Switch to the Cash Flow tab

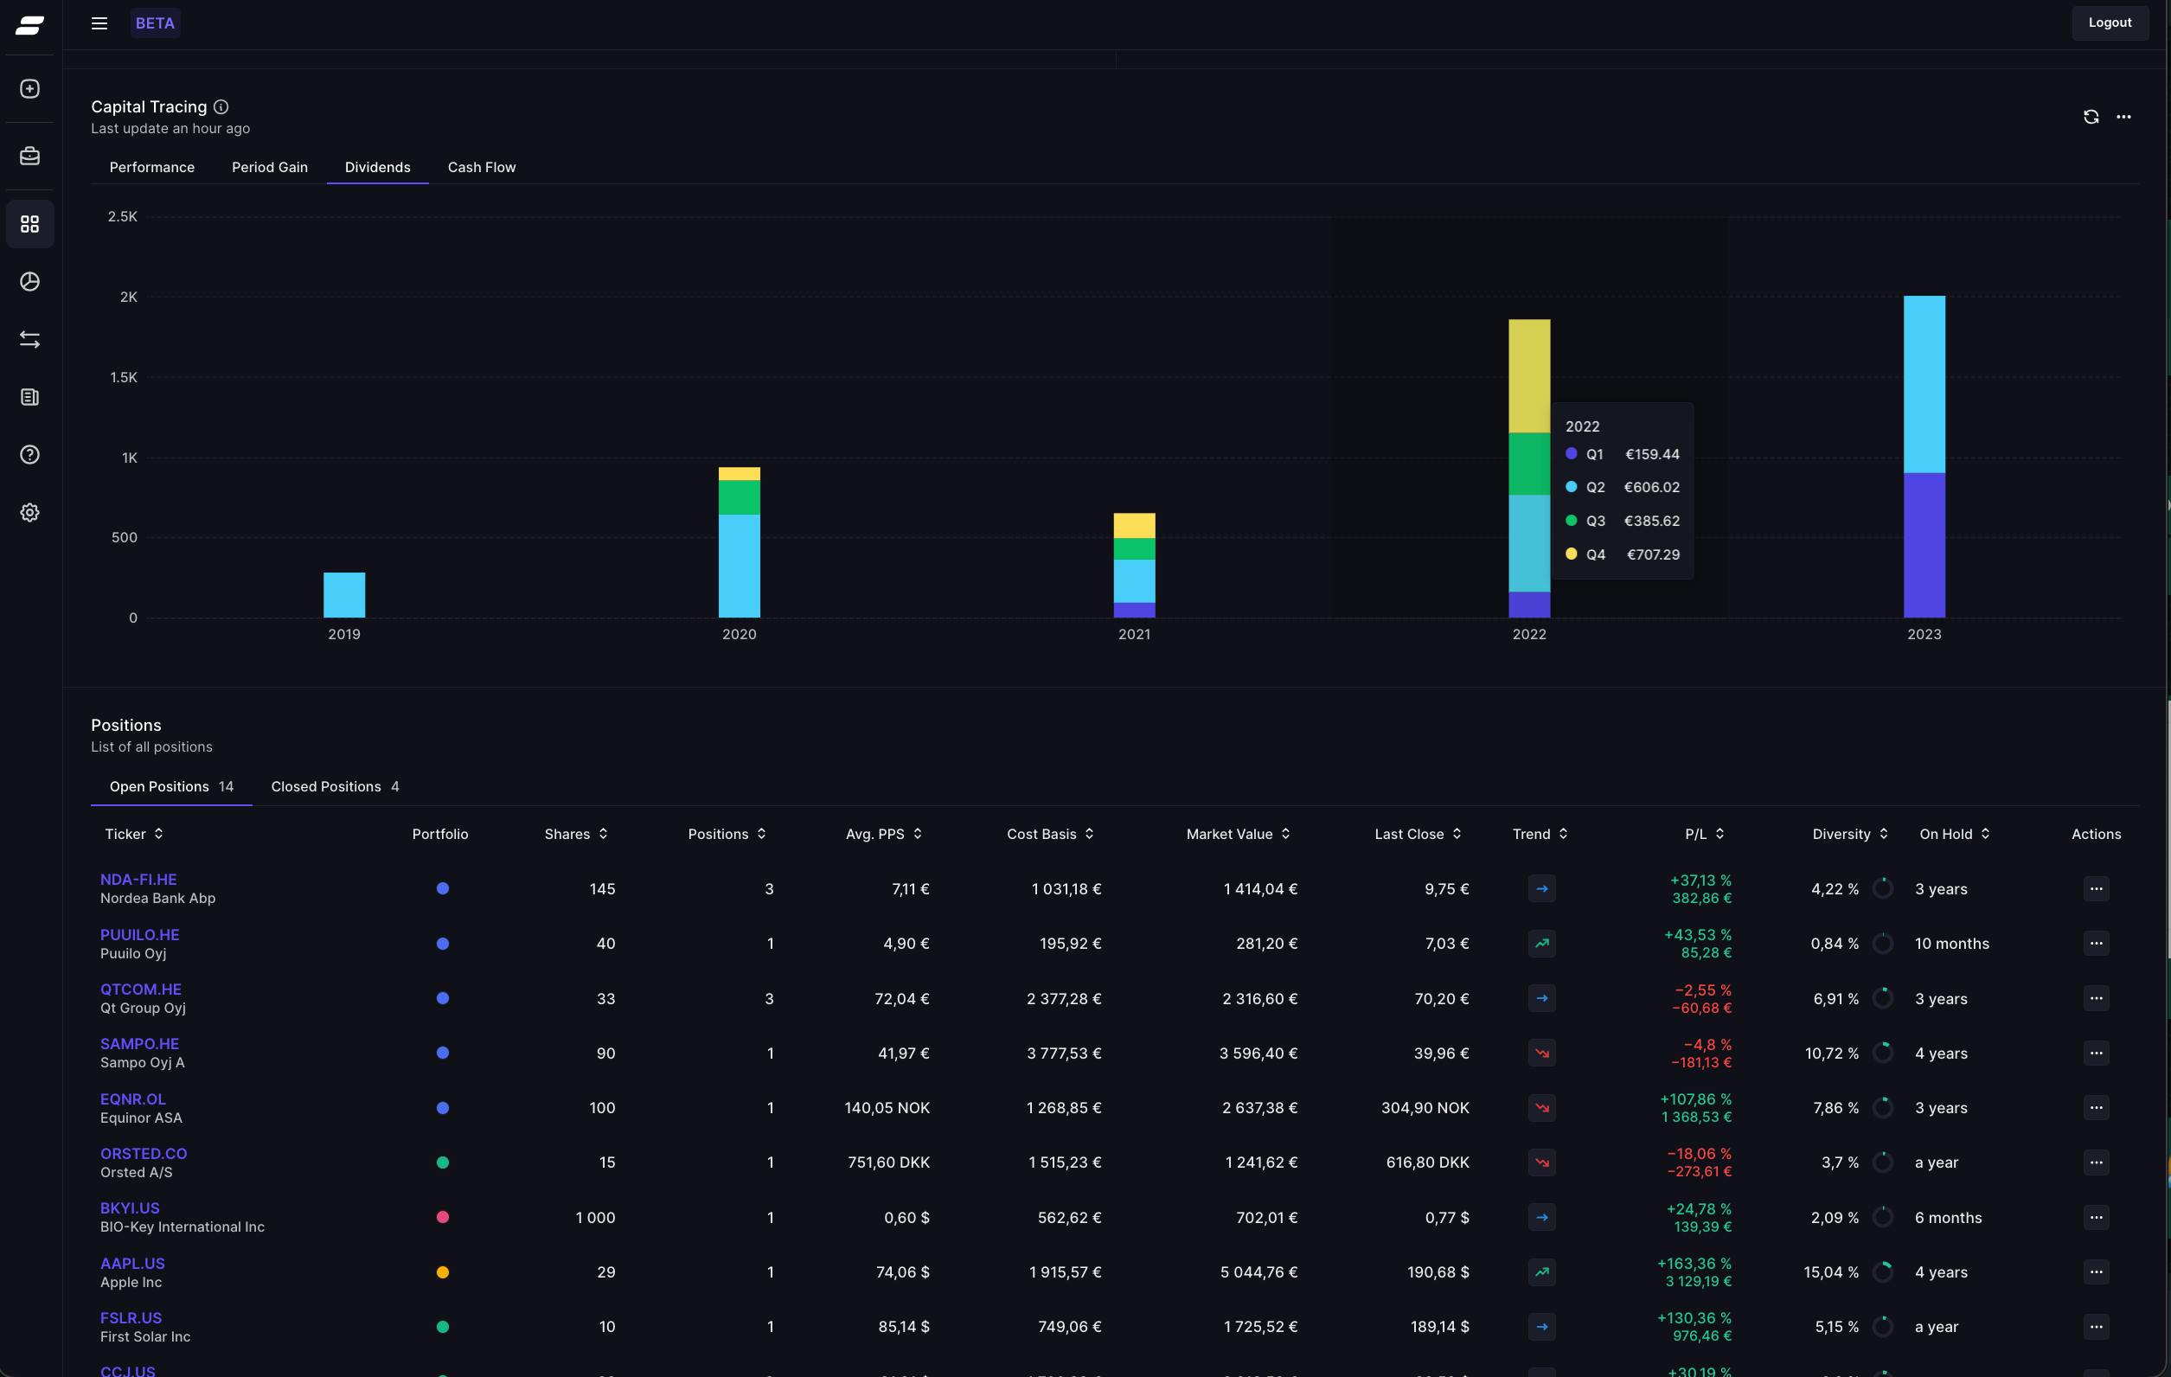point(482,167)
